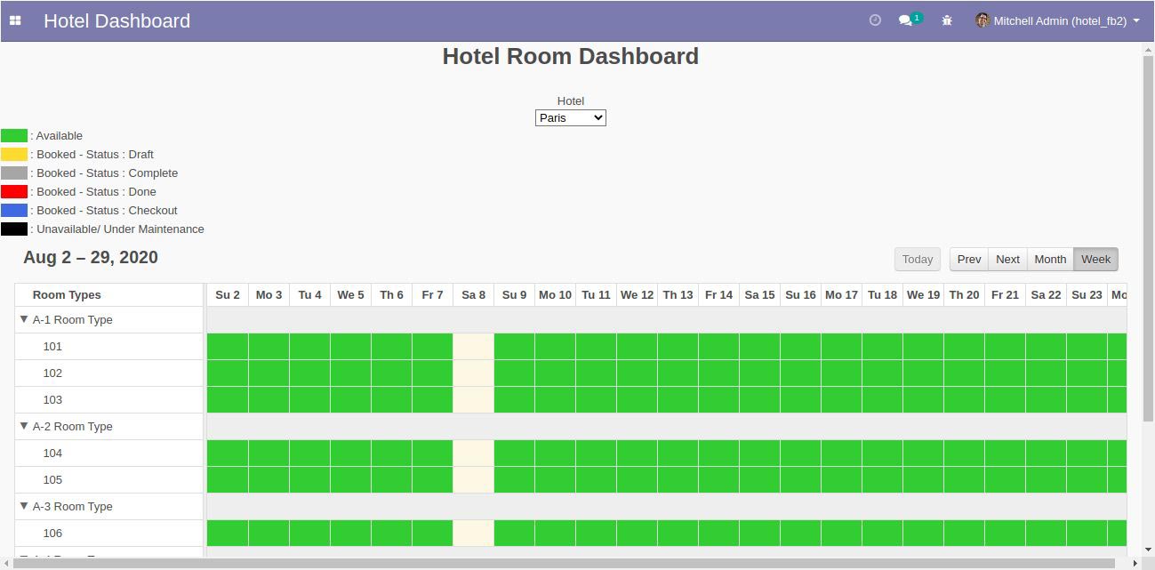Open the chat messages icon
This screenshot has width=1155, height=570.
pos(906,20)
